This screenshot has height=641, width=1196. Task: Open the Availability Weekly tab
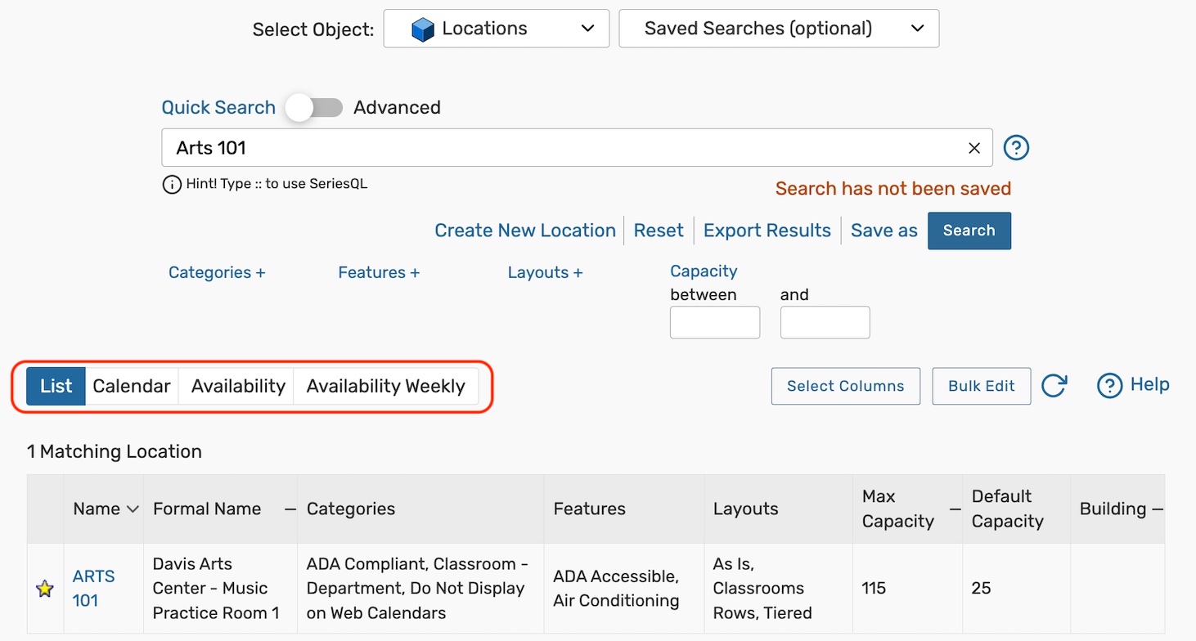click(385, 386)
